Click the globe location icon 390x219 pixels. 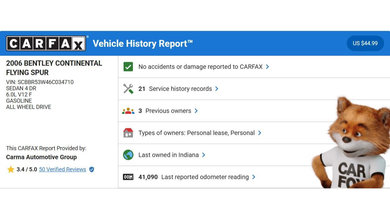pyautogui.click(x=128, y=155)
